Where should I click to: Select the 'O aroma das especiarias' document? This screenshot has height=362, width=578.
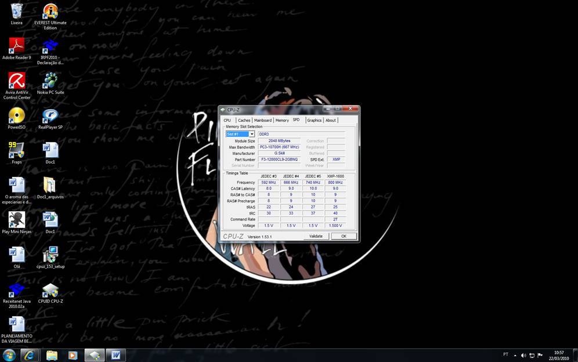tap(17, 191)
